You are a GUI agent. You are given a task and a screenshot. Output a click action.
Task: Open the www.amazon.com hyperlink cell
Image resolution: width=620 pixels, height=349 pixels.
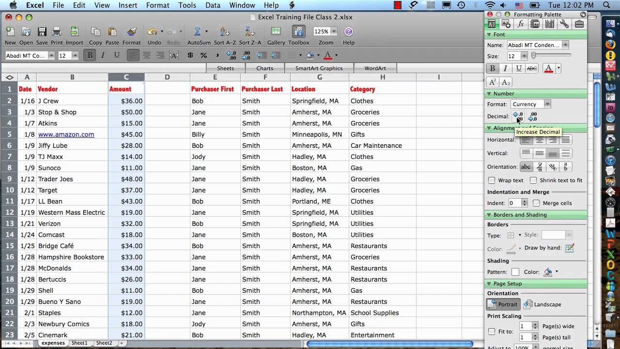coord(66,134)
